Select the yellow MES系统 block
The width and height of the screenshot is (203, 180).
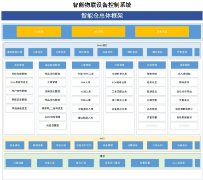[x=99, y=32]
